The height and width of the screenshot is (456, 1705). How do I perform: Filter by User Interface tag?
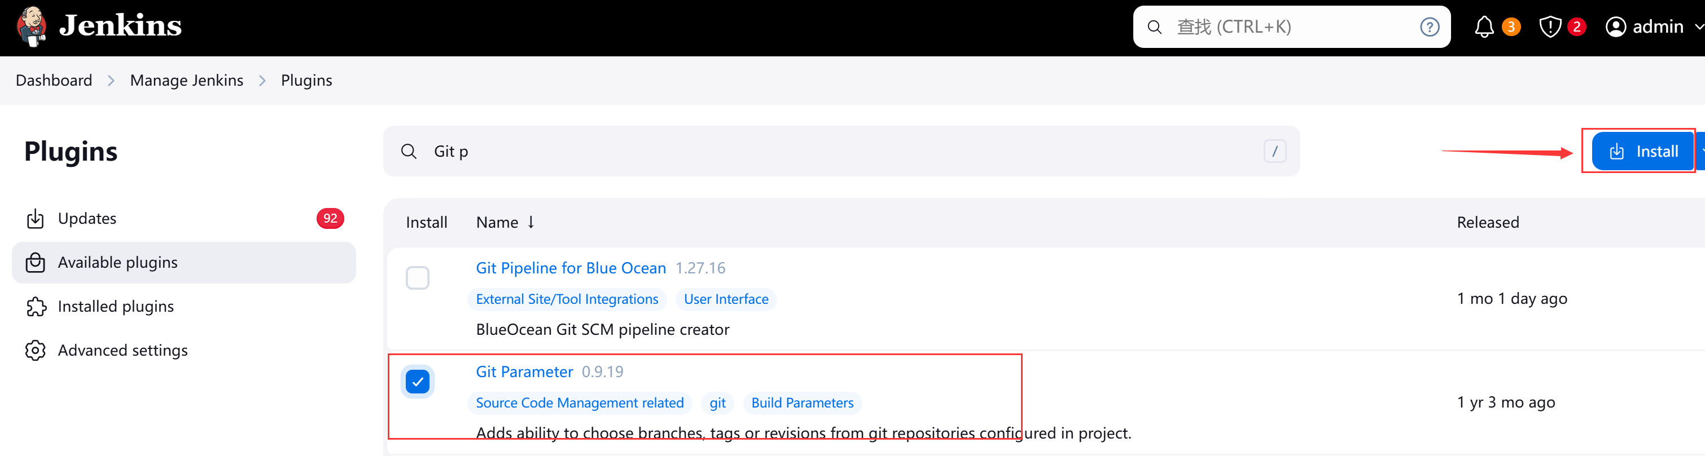click(725, 299)
